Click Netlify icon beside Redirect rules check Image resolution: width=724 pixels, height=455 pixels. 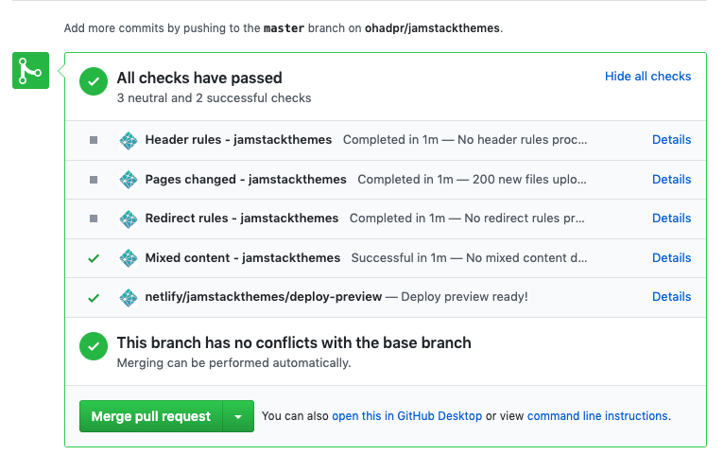[x=129, y=219]
